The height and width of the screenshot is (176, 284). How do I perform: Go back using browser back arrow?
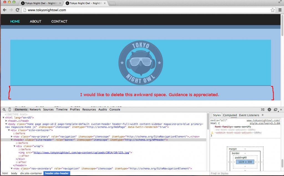click(x=5, y=10)
